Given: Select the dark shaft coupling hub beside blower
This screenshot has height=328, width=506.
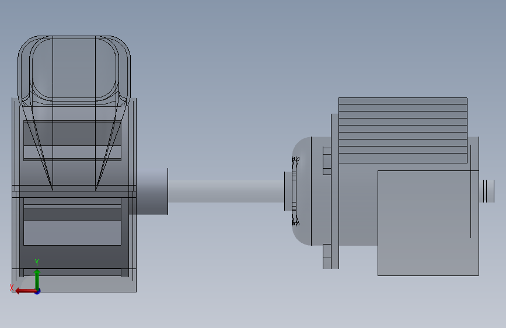Looking at the screenshot, I should (152, 191).
